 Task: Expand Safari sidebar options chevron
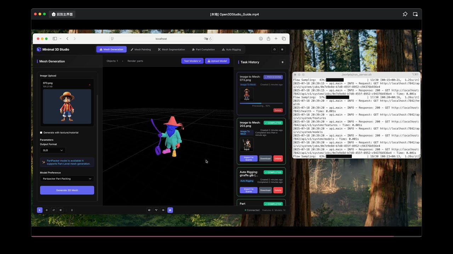61,39
